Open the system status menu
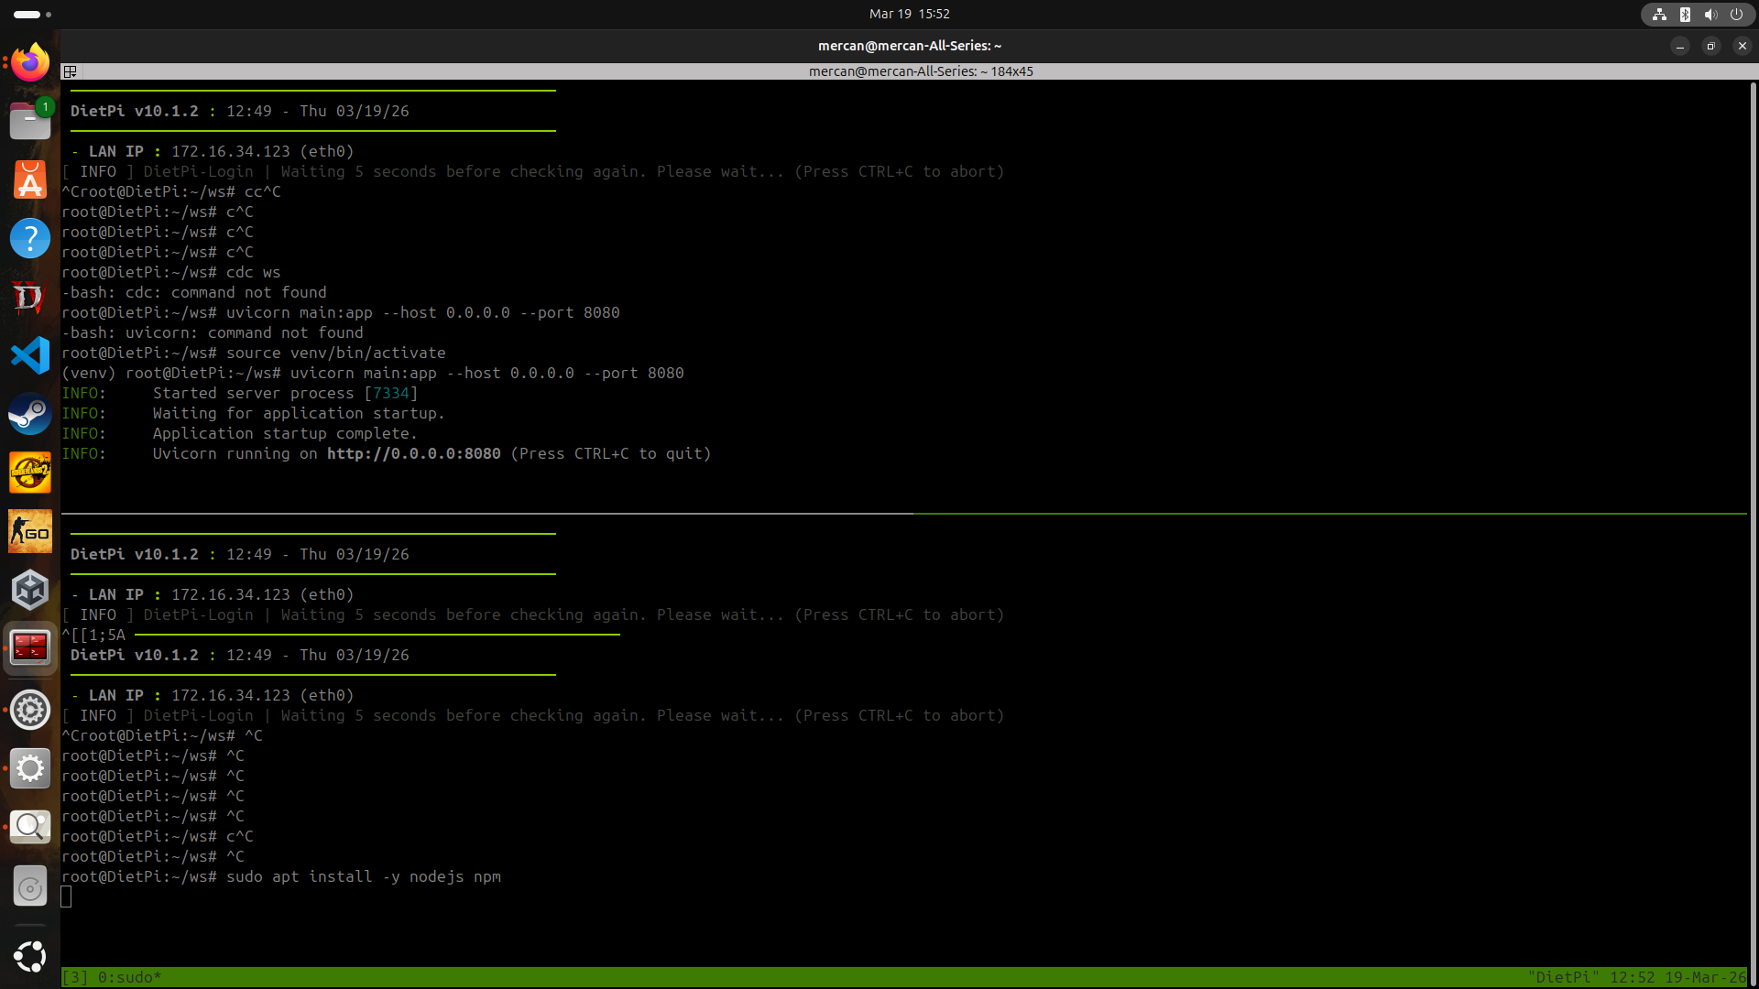Screen dimensions: 1759x989 click(1697, 14)
